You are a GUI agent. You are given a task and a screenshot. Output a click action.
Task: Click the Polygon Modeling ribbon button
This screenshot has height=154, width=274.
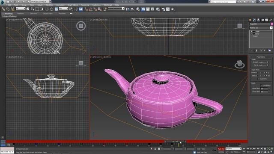9,16
